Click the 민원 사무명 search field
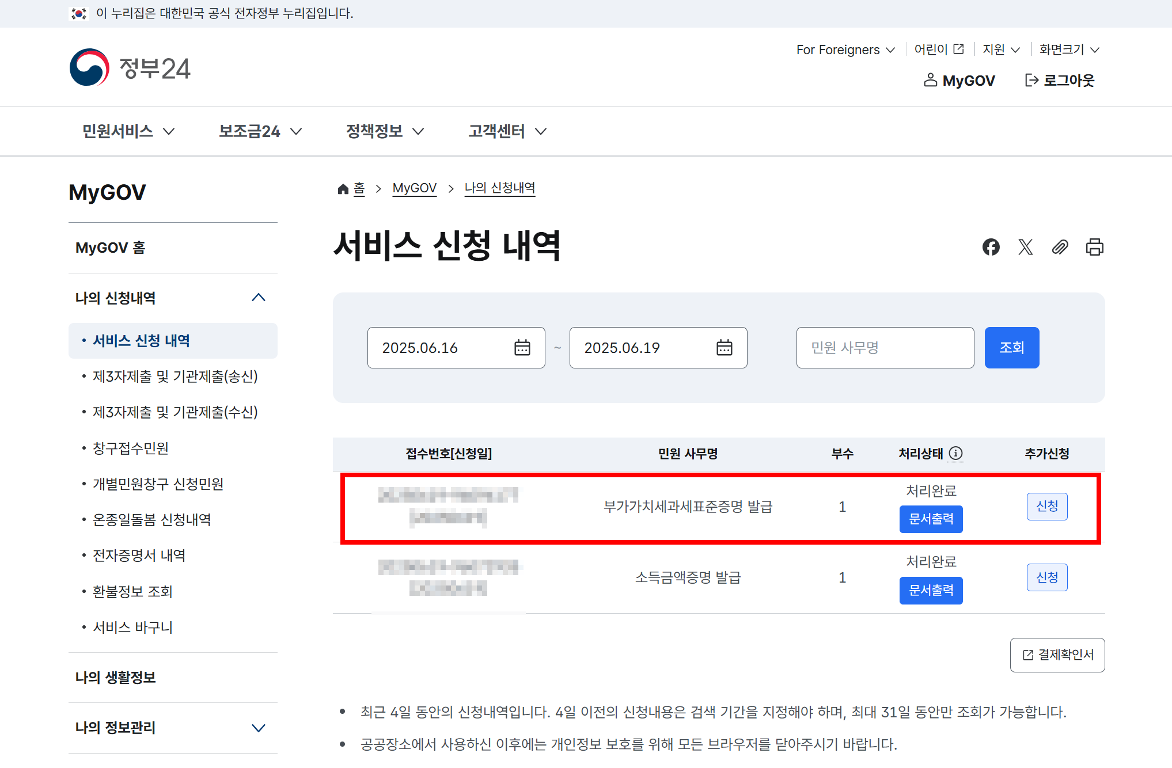This screenshot has width=1172, height=768. pyautogui.click(x=885, y=348)
